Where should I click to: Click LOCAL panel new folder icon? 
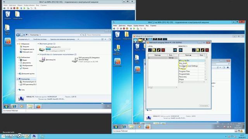click(154, 50)
